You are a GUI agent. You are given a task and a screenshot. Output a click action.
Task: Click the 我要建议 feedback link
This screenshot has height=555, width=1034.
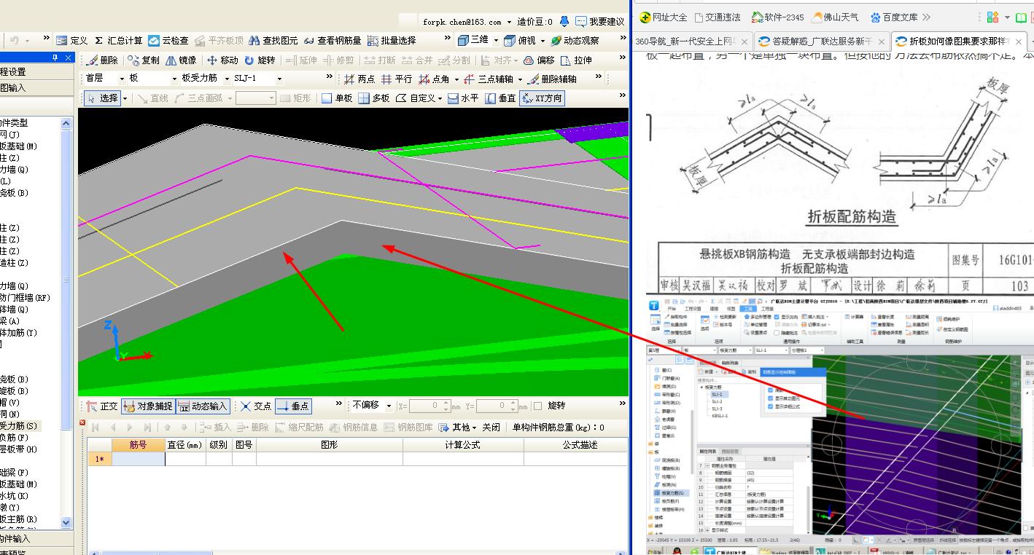pyautogui.click(x=599, y=22)
